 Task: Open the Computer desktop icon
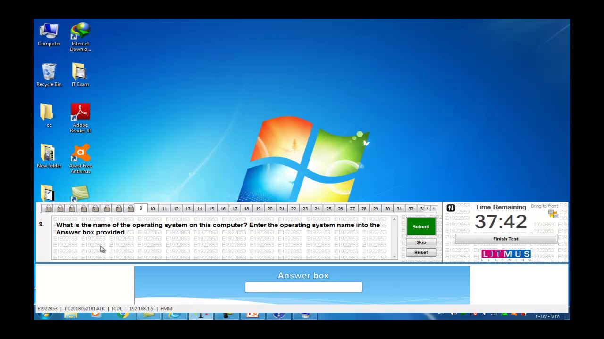pyautogui.click(x=49, y=34)
